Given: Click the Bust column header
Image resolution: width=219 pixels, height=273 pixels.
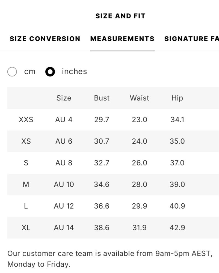Looking at the screenshot, I should [102, 98].
